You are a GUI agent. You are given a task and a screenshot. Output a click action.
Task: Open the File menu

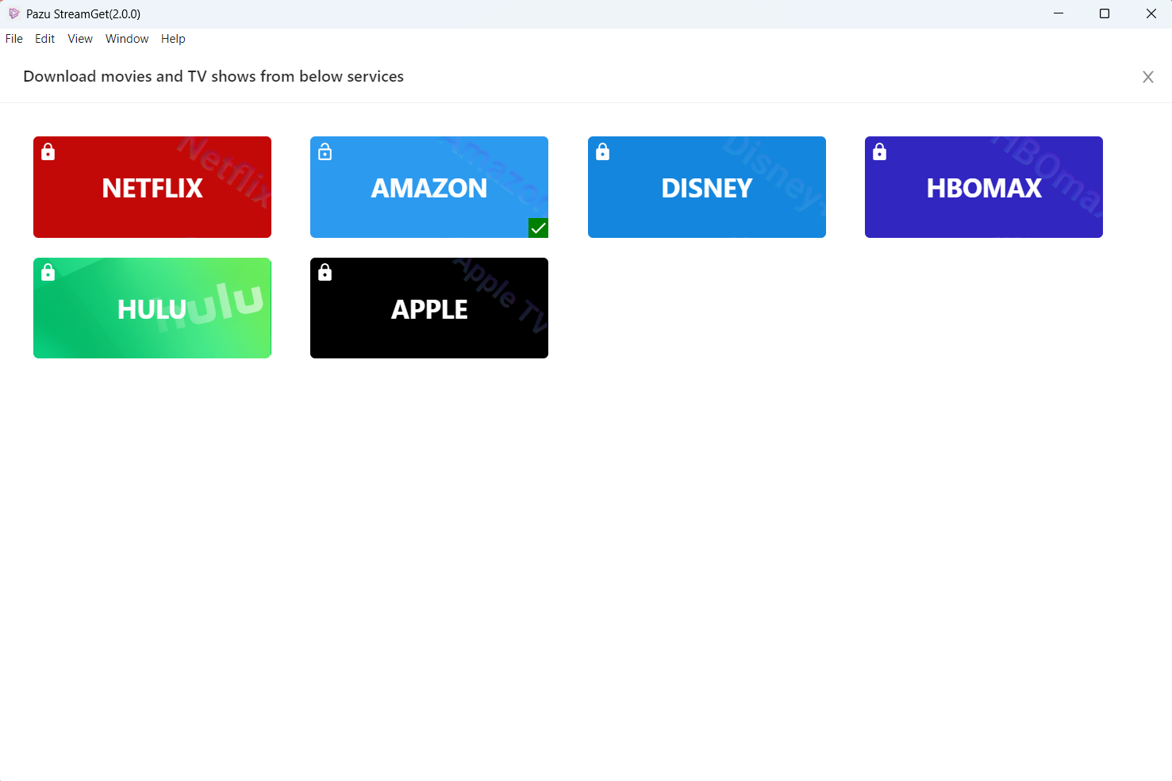coord(14,39)
